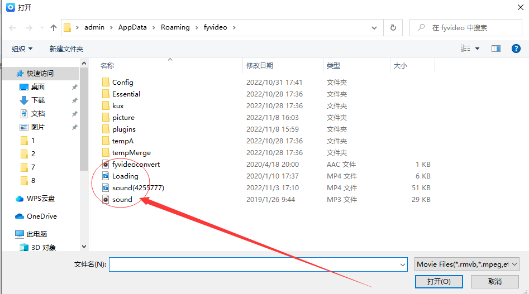Refresh the fyvideo folder view
529x294 pixels.
click(x=393, y=28)
